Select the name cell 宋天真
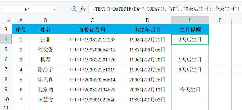This screenshot has height=110, width=242. pyautogui.click(x=45, y=79)
